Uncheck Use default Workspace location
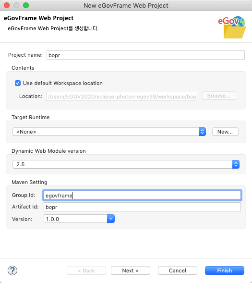Screen dimensions: 252x283 (x=18, y=83)
